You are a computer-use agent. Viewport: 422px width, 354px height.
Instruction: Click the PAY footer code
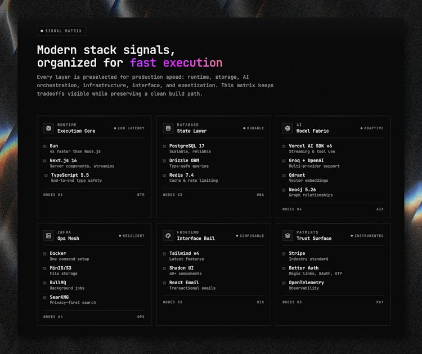click(380, 302)
